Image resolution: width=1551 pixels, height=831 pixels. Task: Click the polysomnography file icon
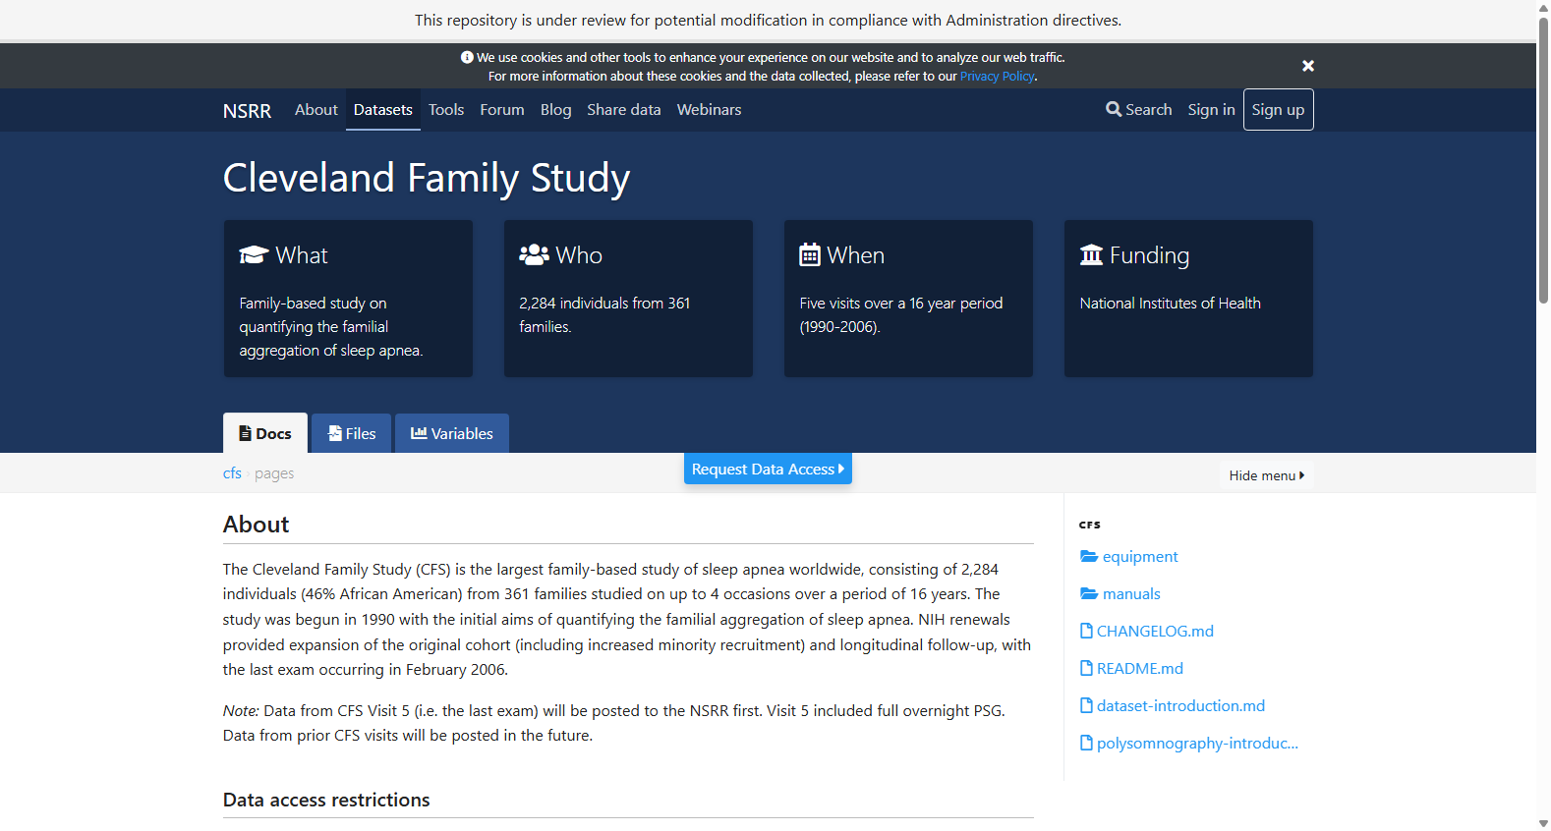[x=1086, y=743]
